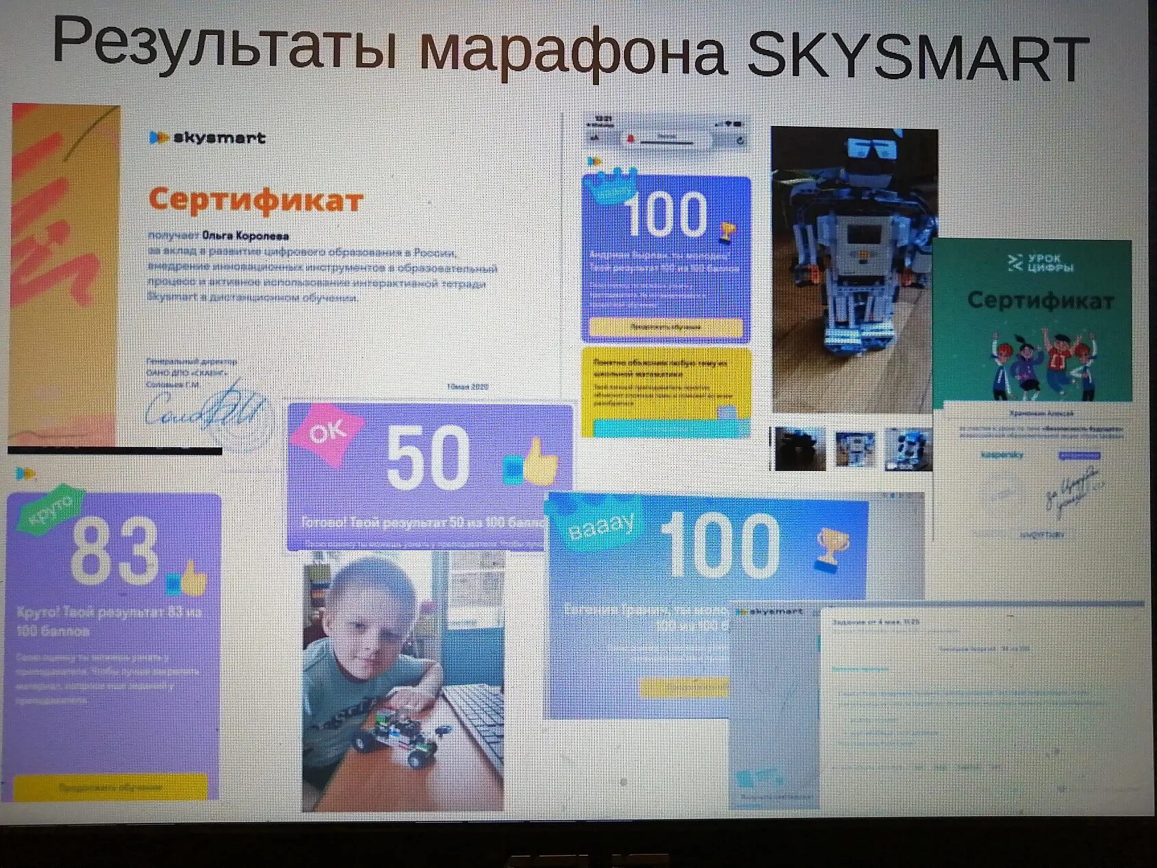Image resolution: width=1157 pixels, height=868 pixels.
Task: Click the thumbs-up icon beside 83
Action: click(186, 579)
